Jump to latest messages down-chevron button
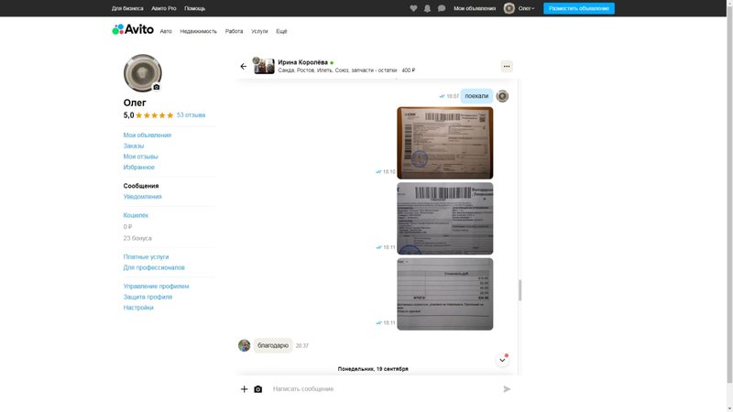 pos(502,360)
